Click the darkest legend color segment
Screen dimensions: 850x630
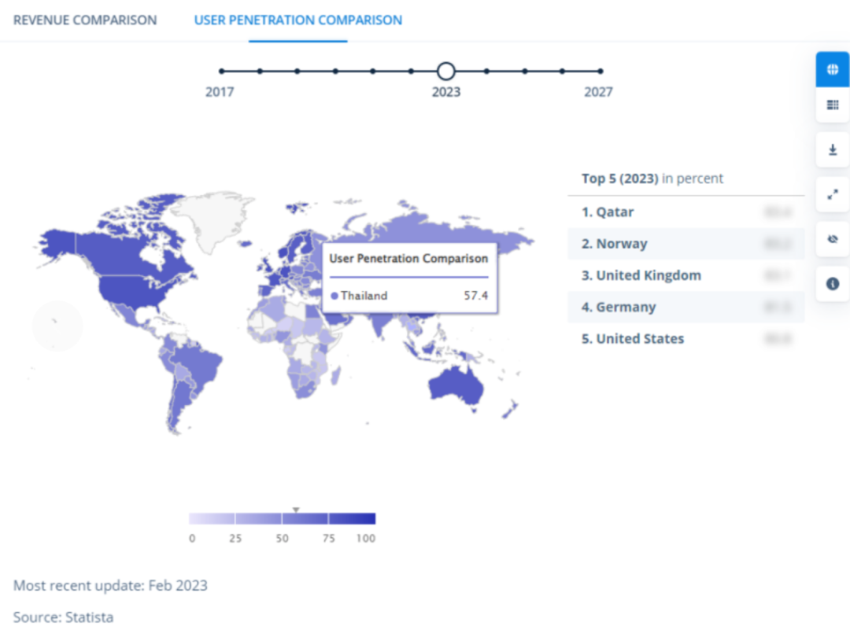point(353,518)
